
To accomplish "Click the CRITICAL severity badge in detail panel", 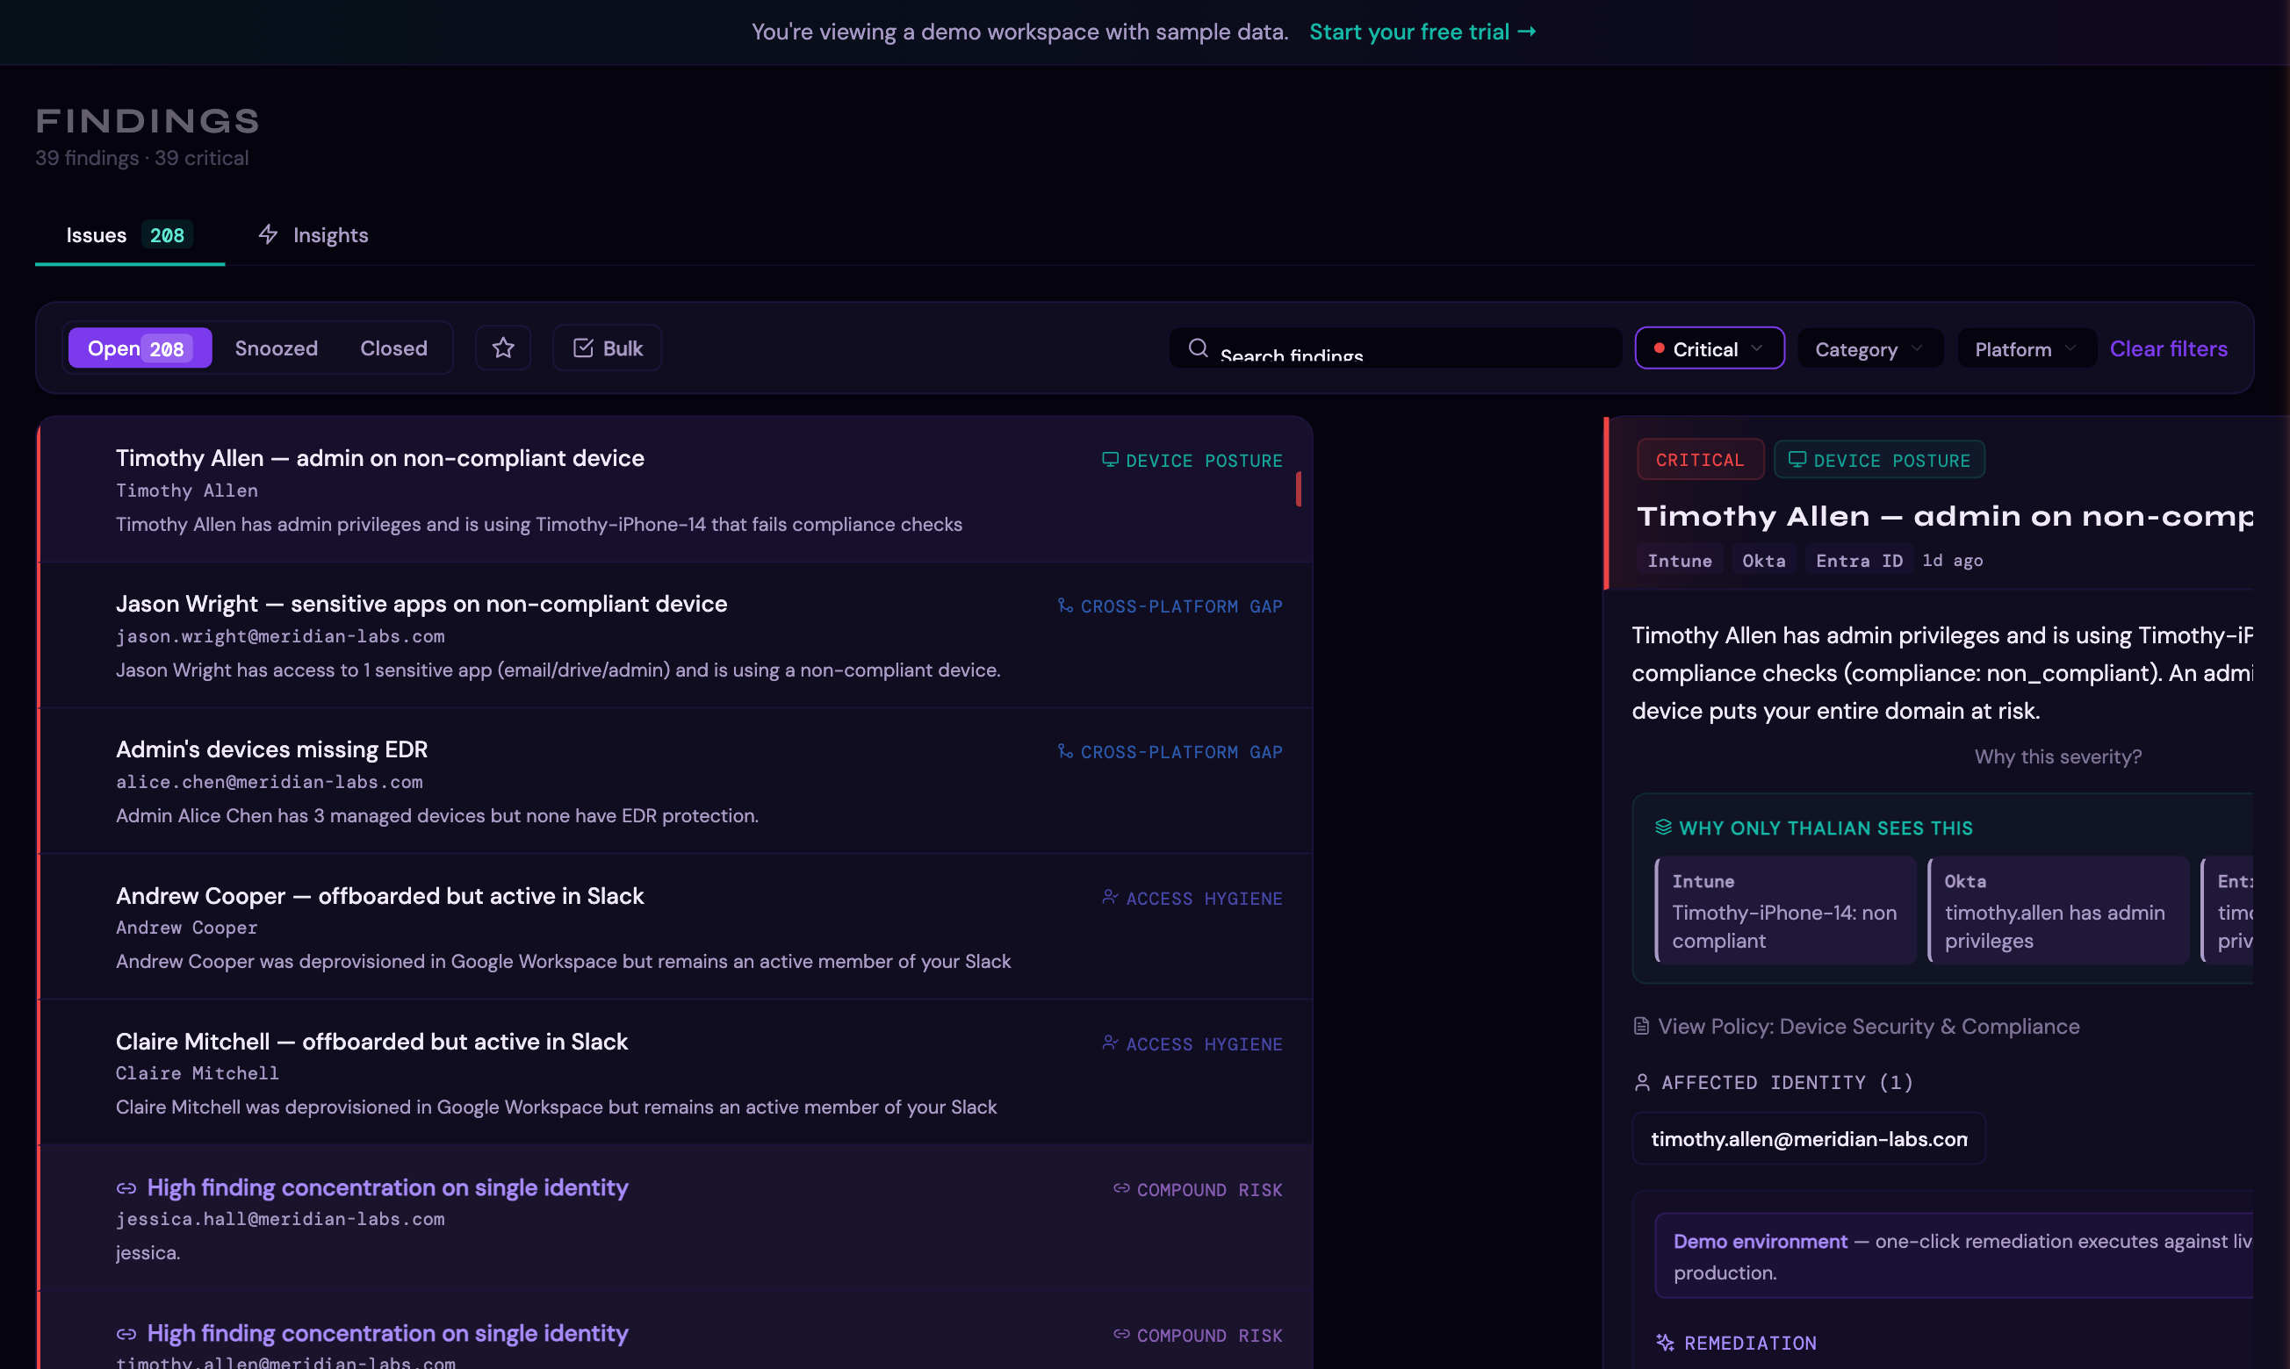I will [x=1700, y=460].
